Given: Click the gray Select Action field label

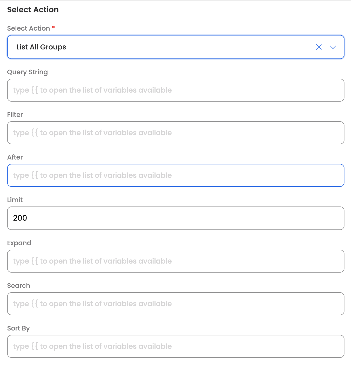Looking at the screenshot, I should pyautogui.click(x=28, y=28).
